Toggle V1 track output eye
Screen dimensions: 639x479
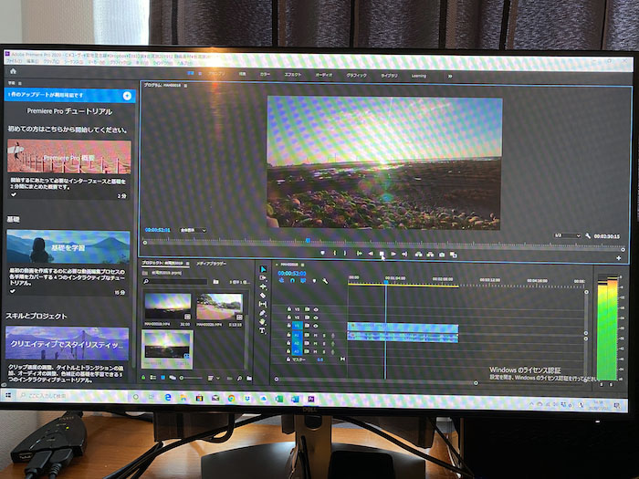316,326
